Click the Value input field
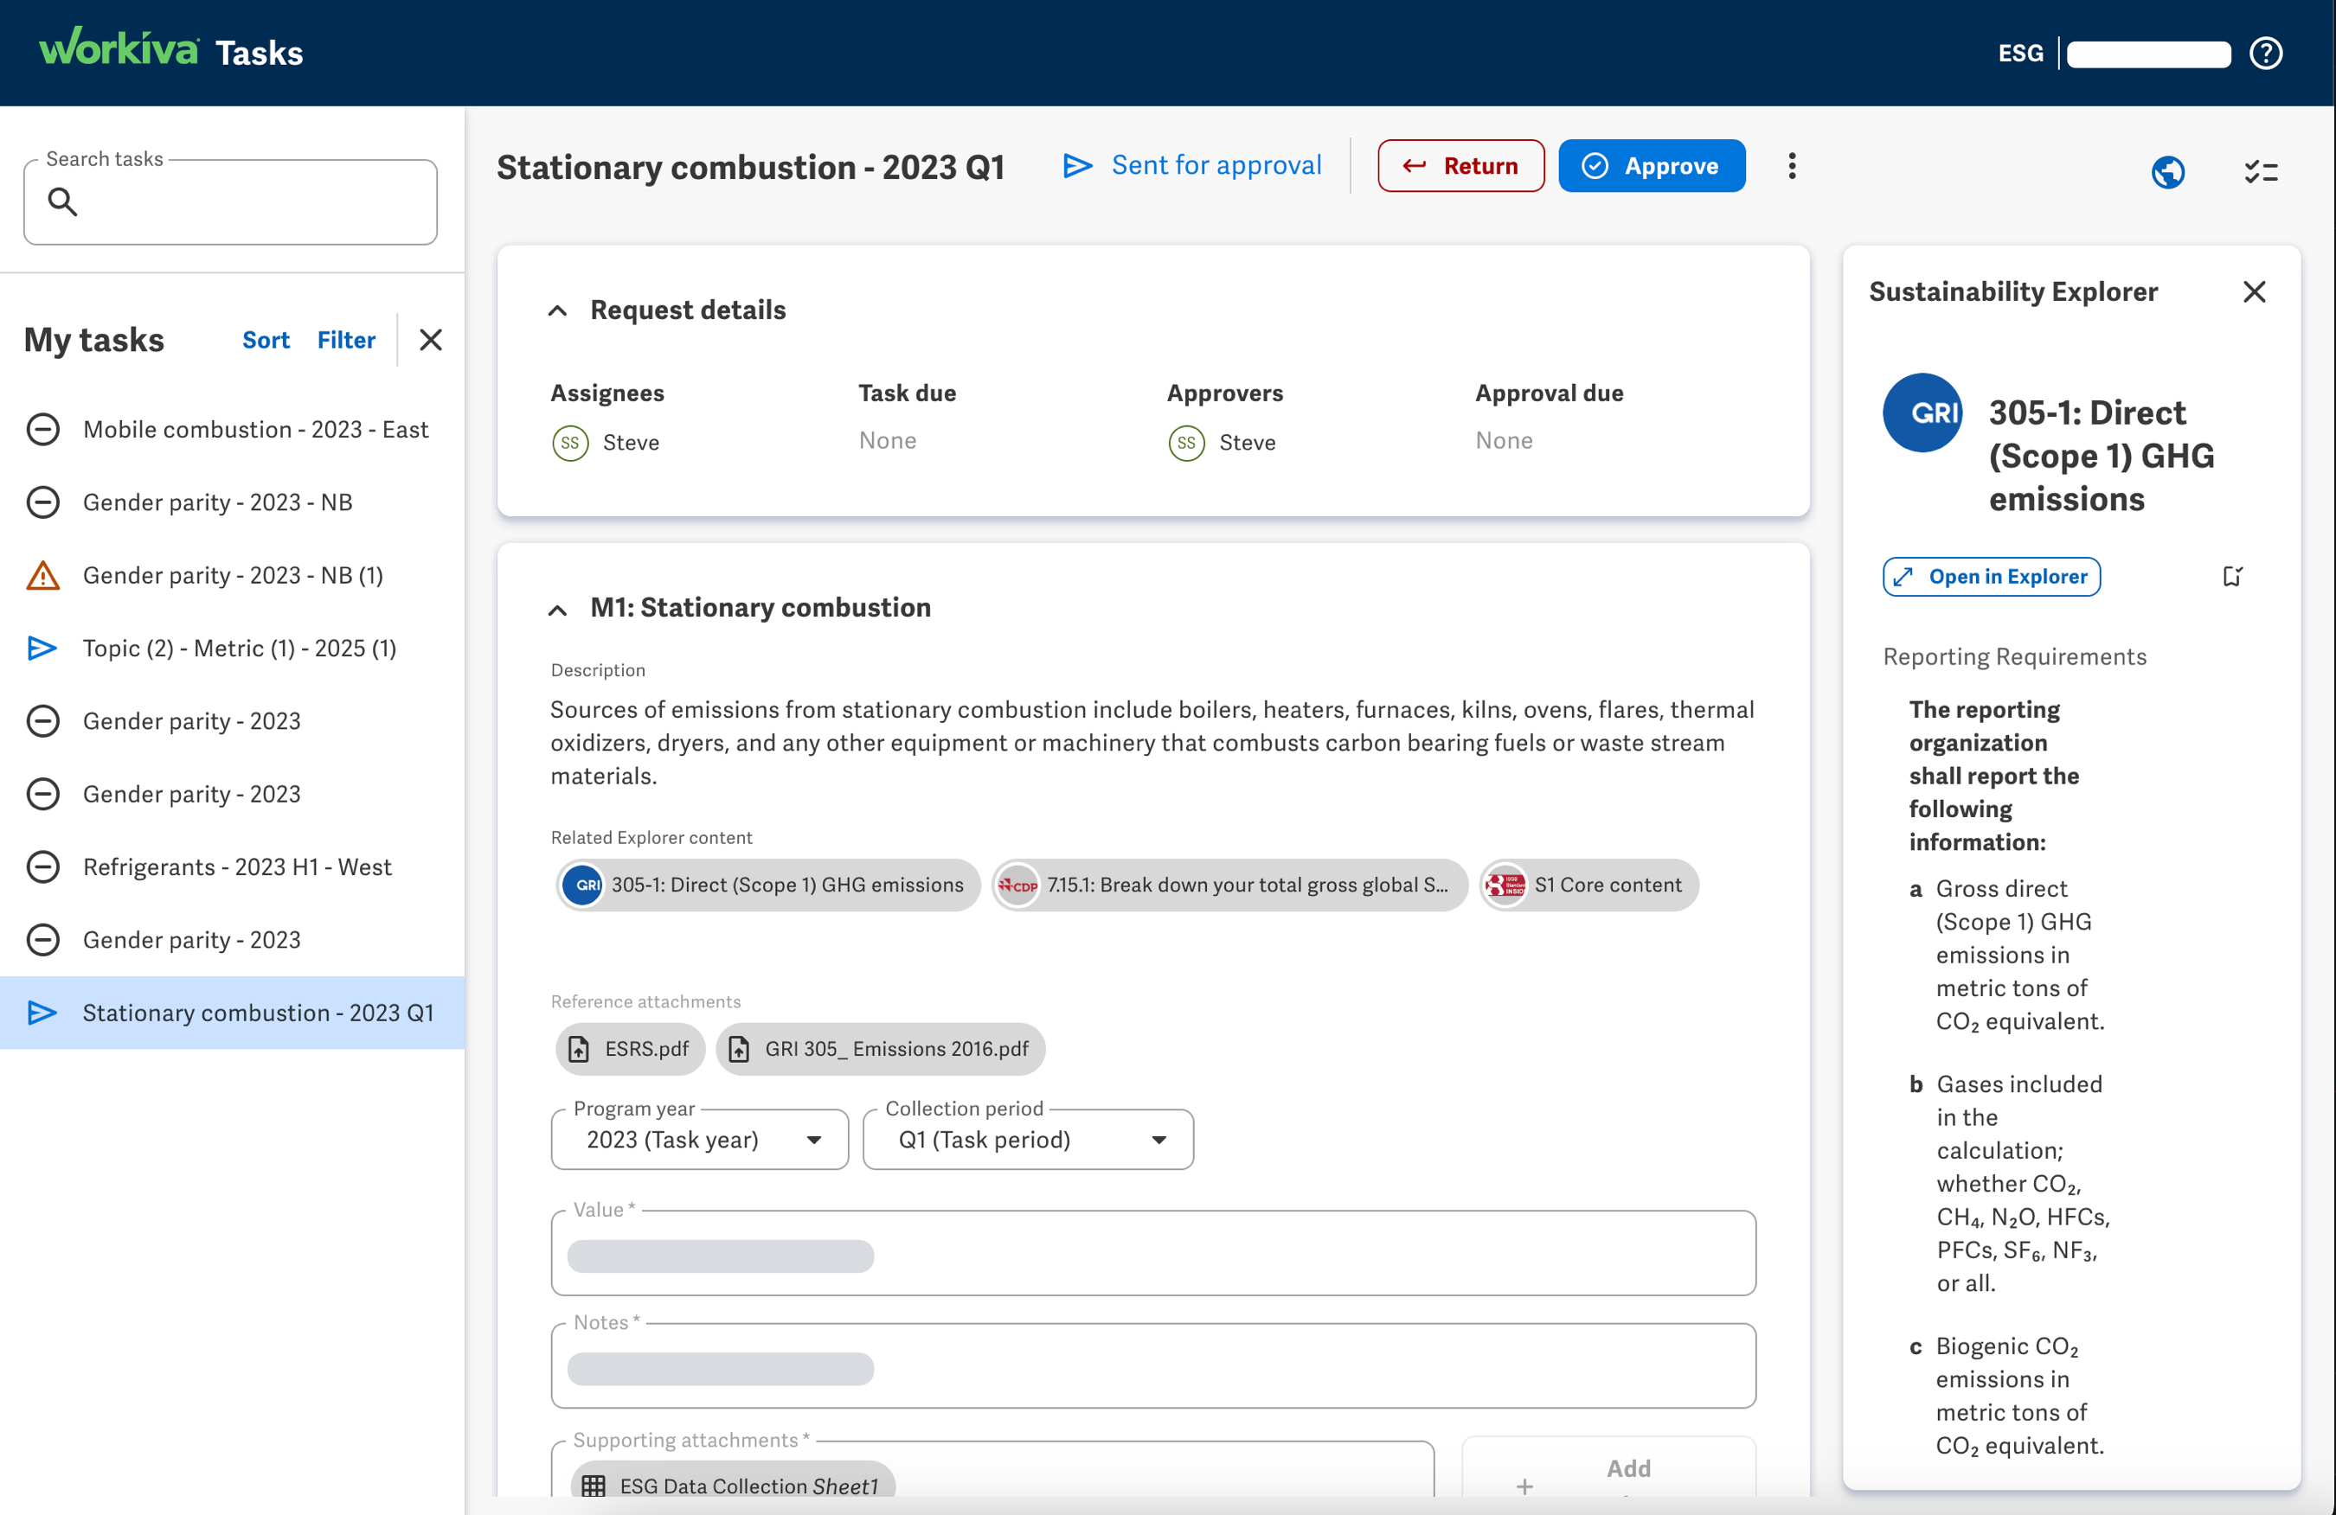The width and height of the screenshot is (2336, 1515). 1153,1253
